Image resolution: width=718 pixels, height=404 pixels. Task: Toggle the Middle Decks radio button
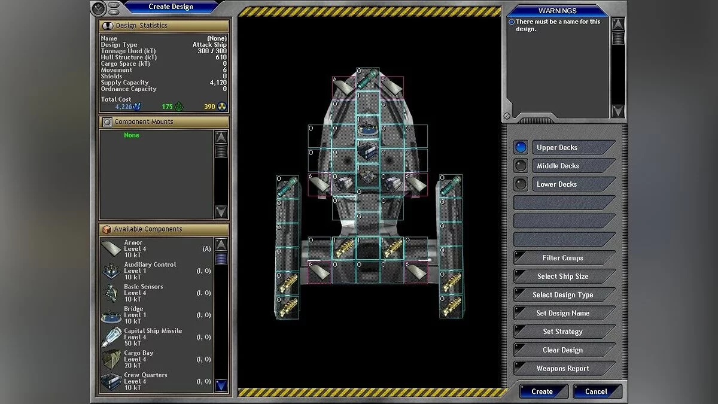pos(521,166)
